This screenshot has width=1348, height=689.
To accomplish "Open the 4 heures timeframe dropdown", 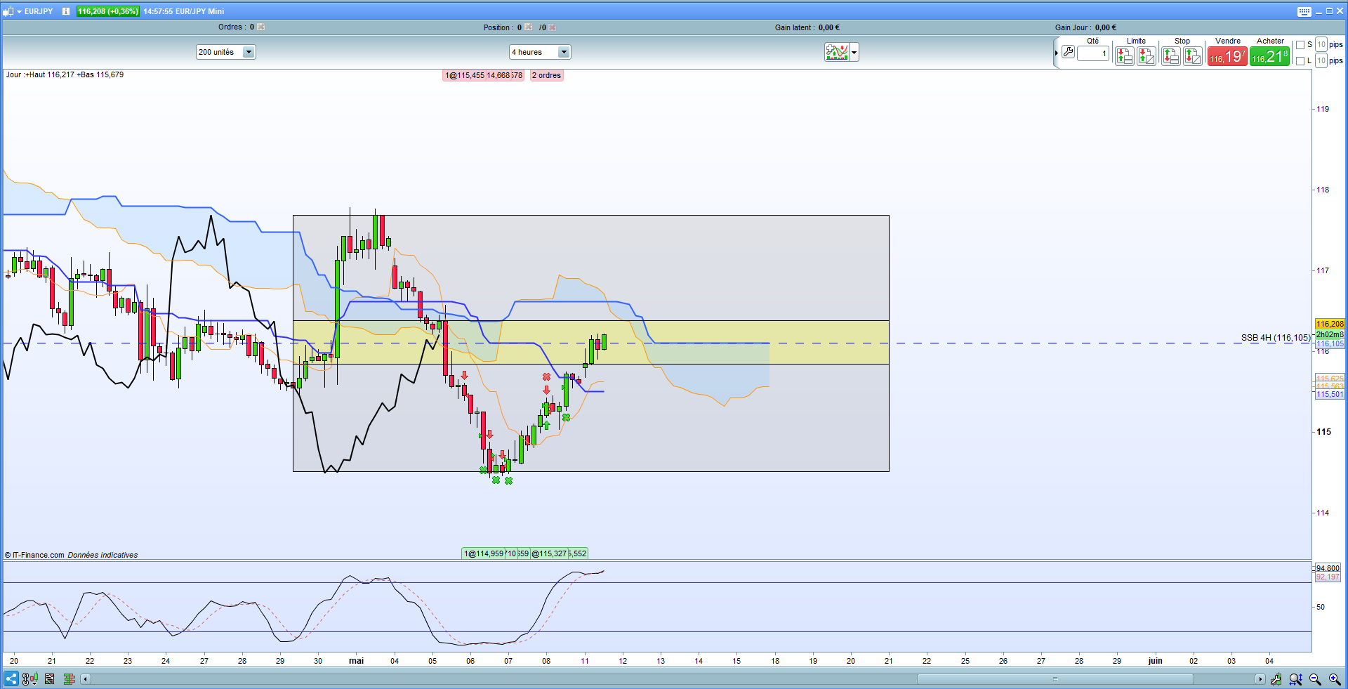I will 540,52.
